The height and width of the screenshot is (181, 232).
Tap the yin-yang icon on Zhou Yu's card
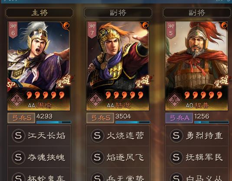65,25
